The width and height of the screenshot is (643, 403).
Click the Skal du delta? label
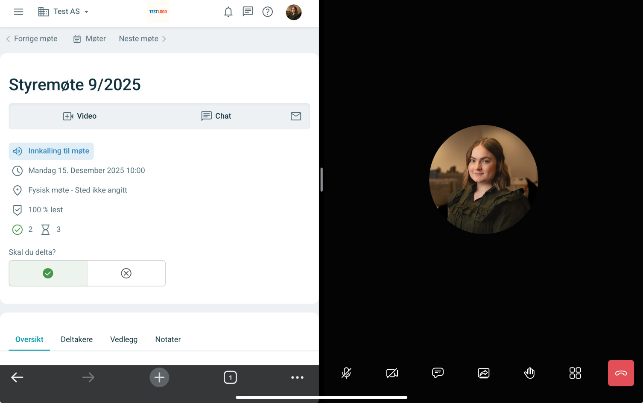coord(32,252)
